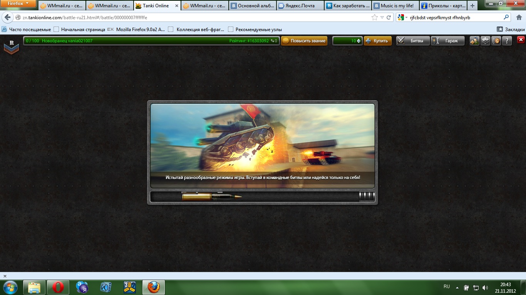
Task: Go back with the browser back arrow
Action: coord(7,18)
